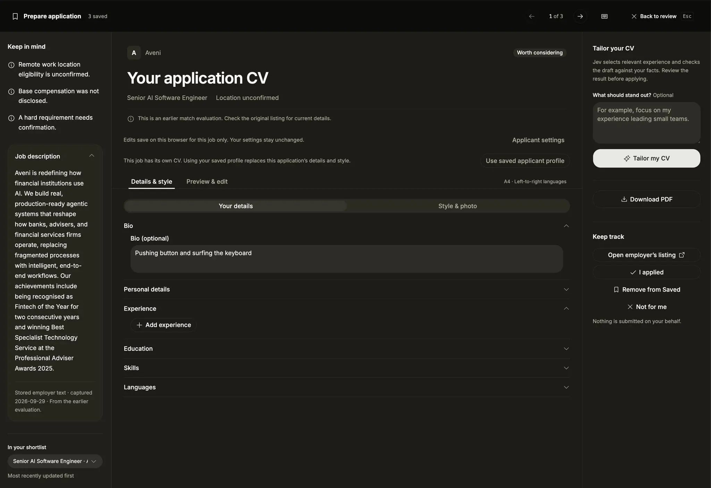Expand the Personal details section
The image size is (711, 488).
(346, 289)
